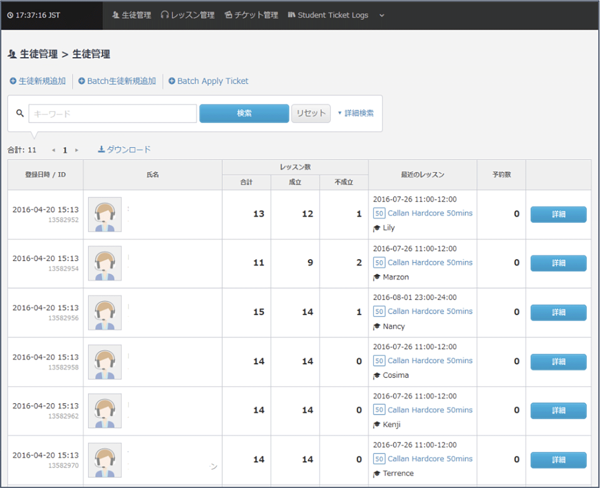Open avatar of student 13582954
This screenshot has width=600, height=488.
click(x=105, y=263)
